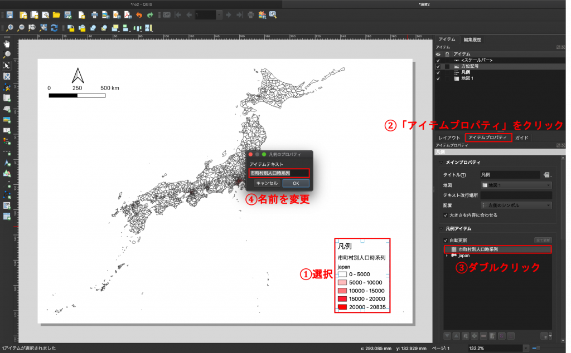Open the folder icon in the layout toolbar

click(56, 15)
